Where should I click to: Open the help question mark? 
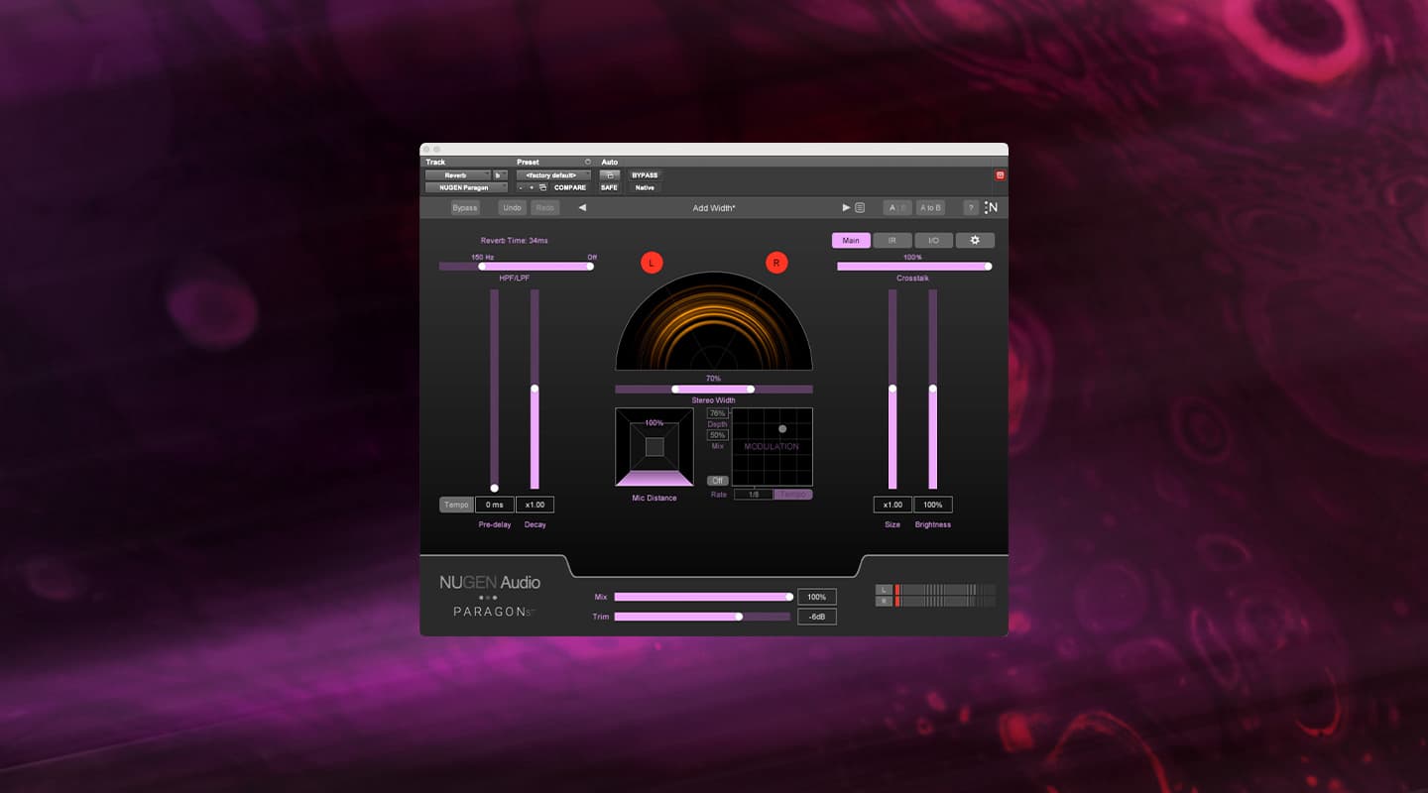pos(971,208)
